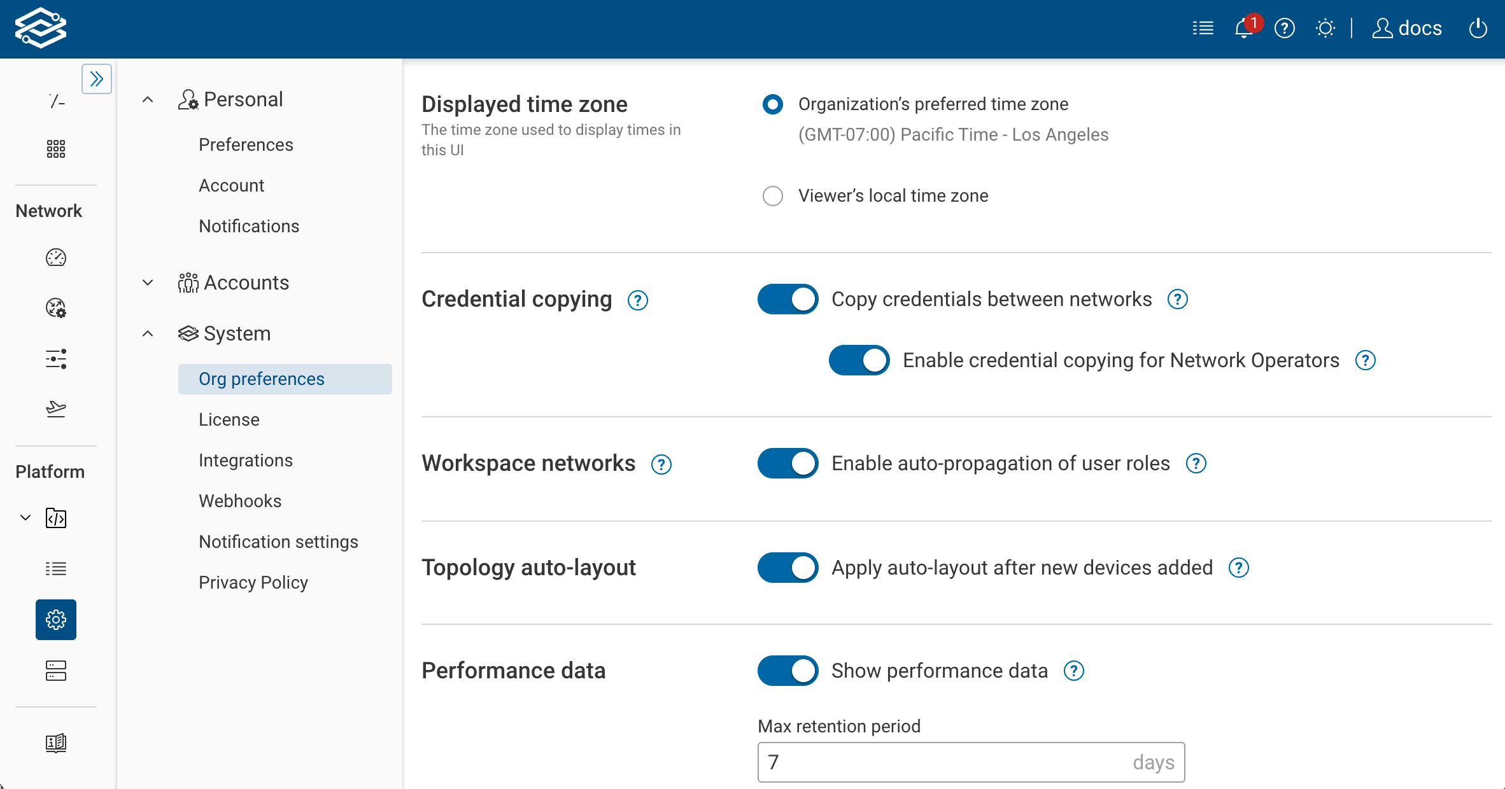This screenshot has width=1505, height=789.
Task: Open the command prompt sidebar icon
Action: tap(56, 101)
